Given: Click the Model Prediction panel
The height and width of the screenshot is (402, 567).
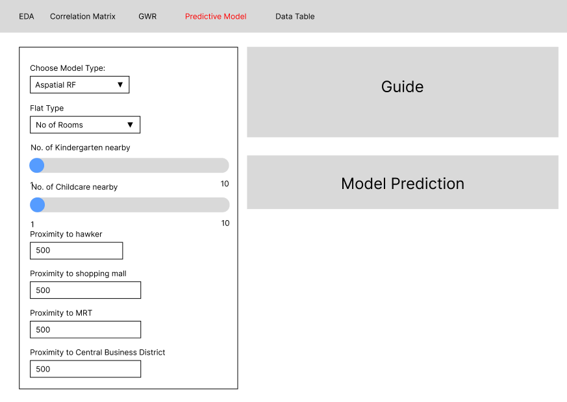Looking at the screenshot, I should pos(402,182).
